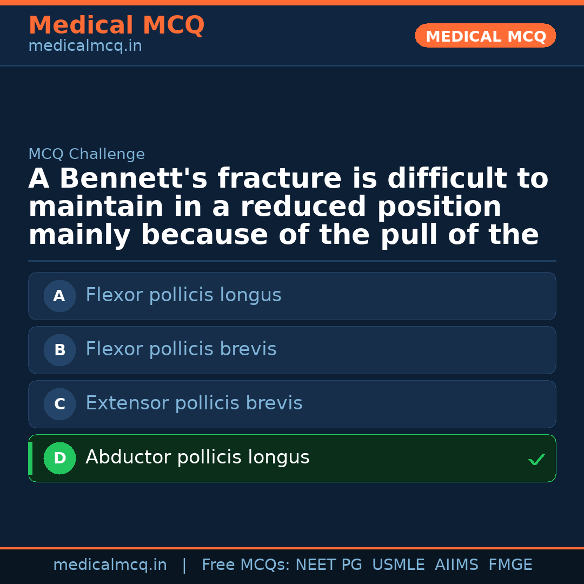Image resolution: width=584 pixels, height=584 pixels.
Task: Select the circular A badge icon
Action: point(59,296)
